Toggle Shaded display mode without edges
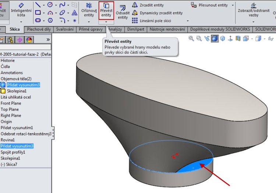 click(x=223, y=38)
